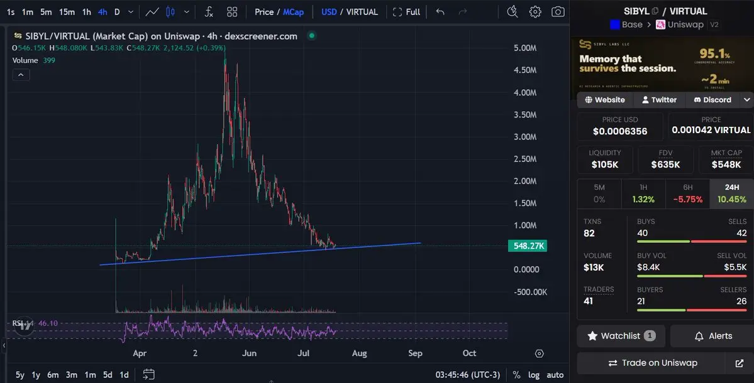Screen dimensions: 754x383
Task: Click Trade on Uniswap
Action: [x=653, y=363]
